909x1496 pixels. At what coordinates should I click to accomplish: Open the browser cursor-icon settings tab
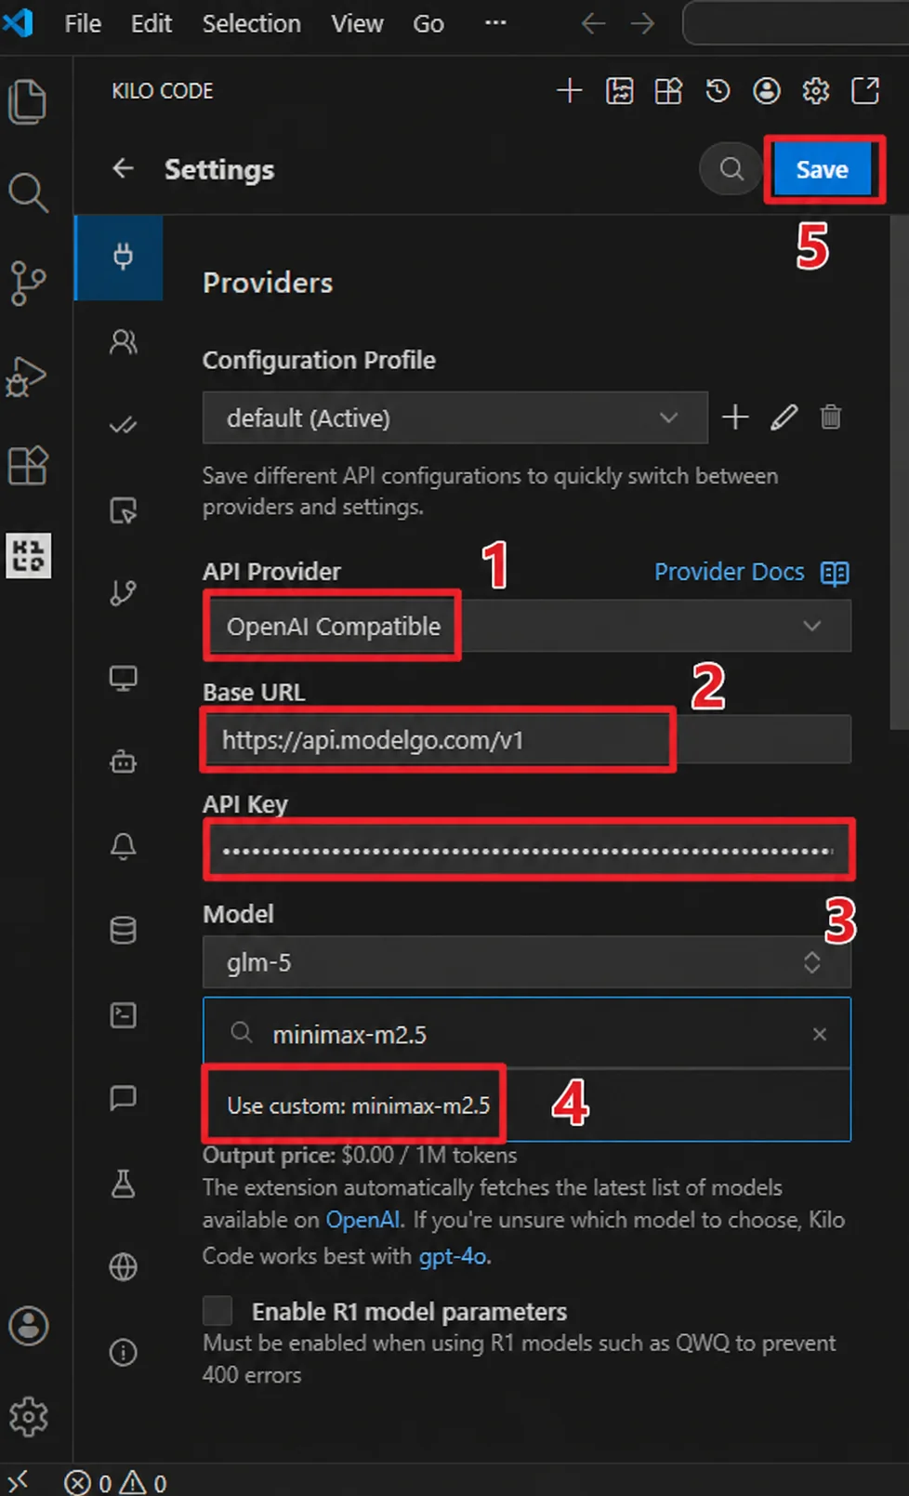pyautogui.click(x=123, y=510)
